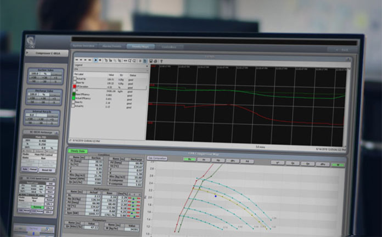Click the blue operating point on the map
Viewport: 382px width, 237px height.
(216, 196)
